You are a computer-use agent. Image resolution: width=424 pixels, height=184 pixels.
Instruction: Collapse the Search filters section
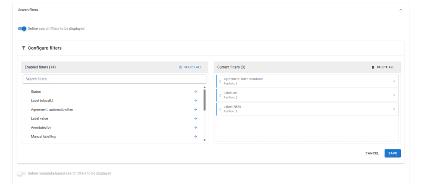[x=400, y=10]
